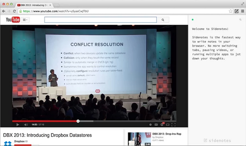The image size is (246, 146).
Task: Click the '14:53 / 37:19' time display
Action: 38,125
